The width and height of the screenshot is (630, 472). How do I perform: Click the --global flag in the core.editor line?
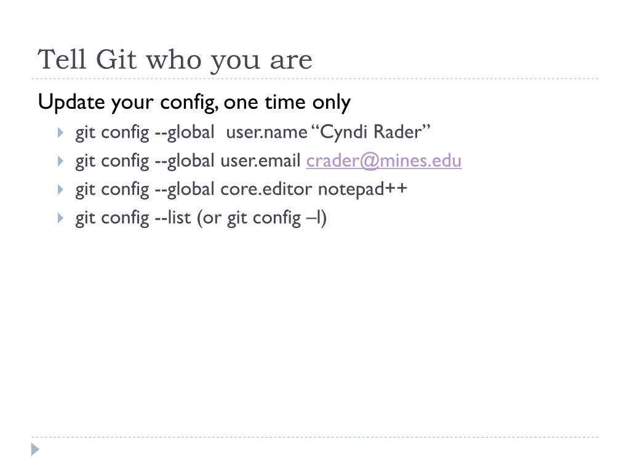[185, 189]
